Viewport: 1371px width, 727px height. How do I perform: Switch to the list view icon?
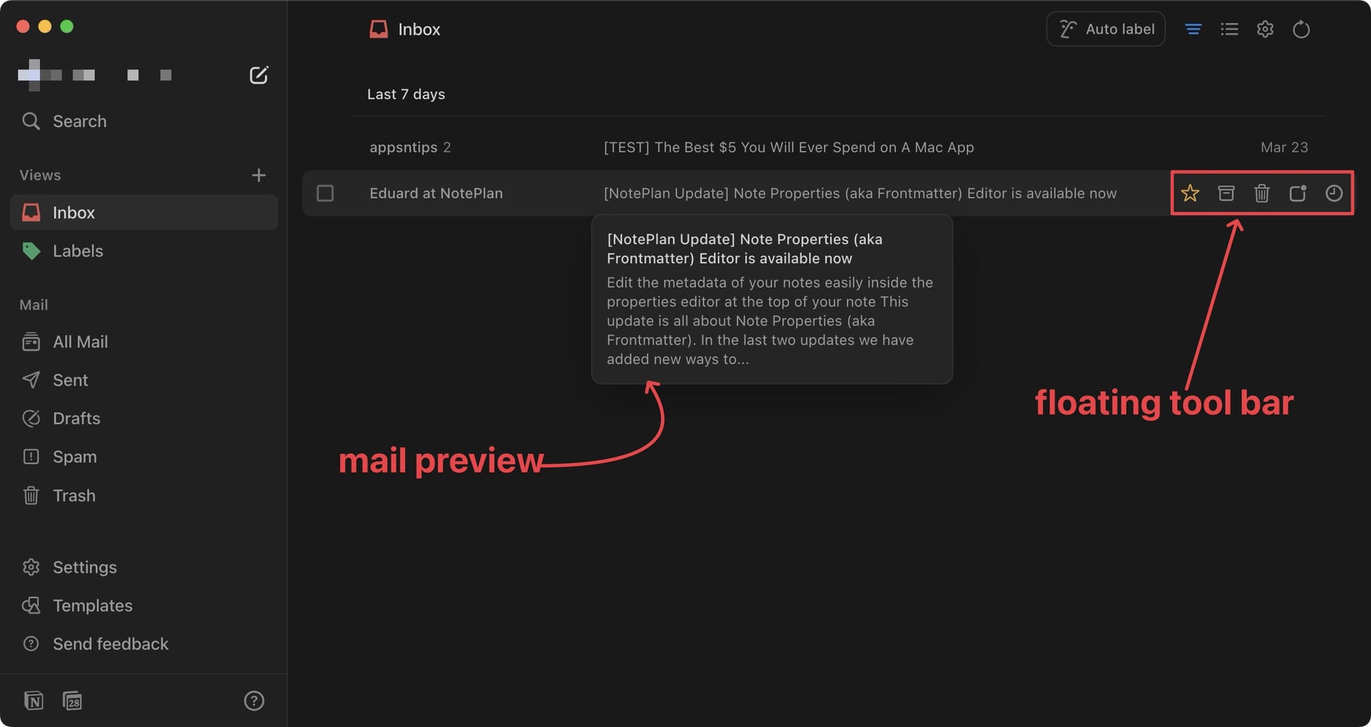click(x=1229, y=29)
